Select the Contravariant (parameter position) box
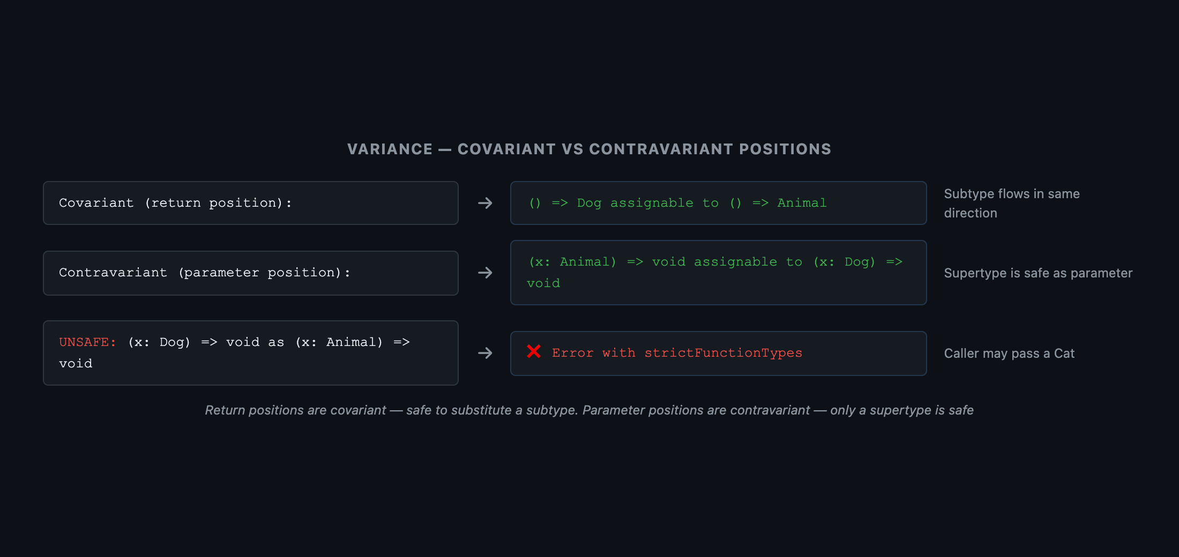Screen dimensions: 1179x557 pyautogui.click(x=251, y=273)
